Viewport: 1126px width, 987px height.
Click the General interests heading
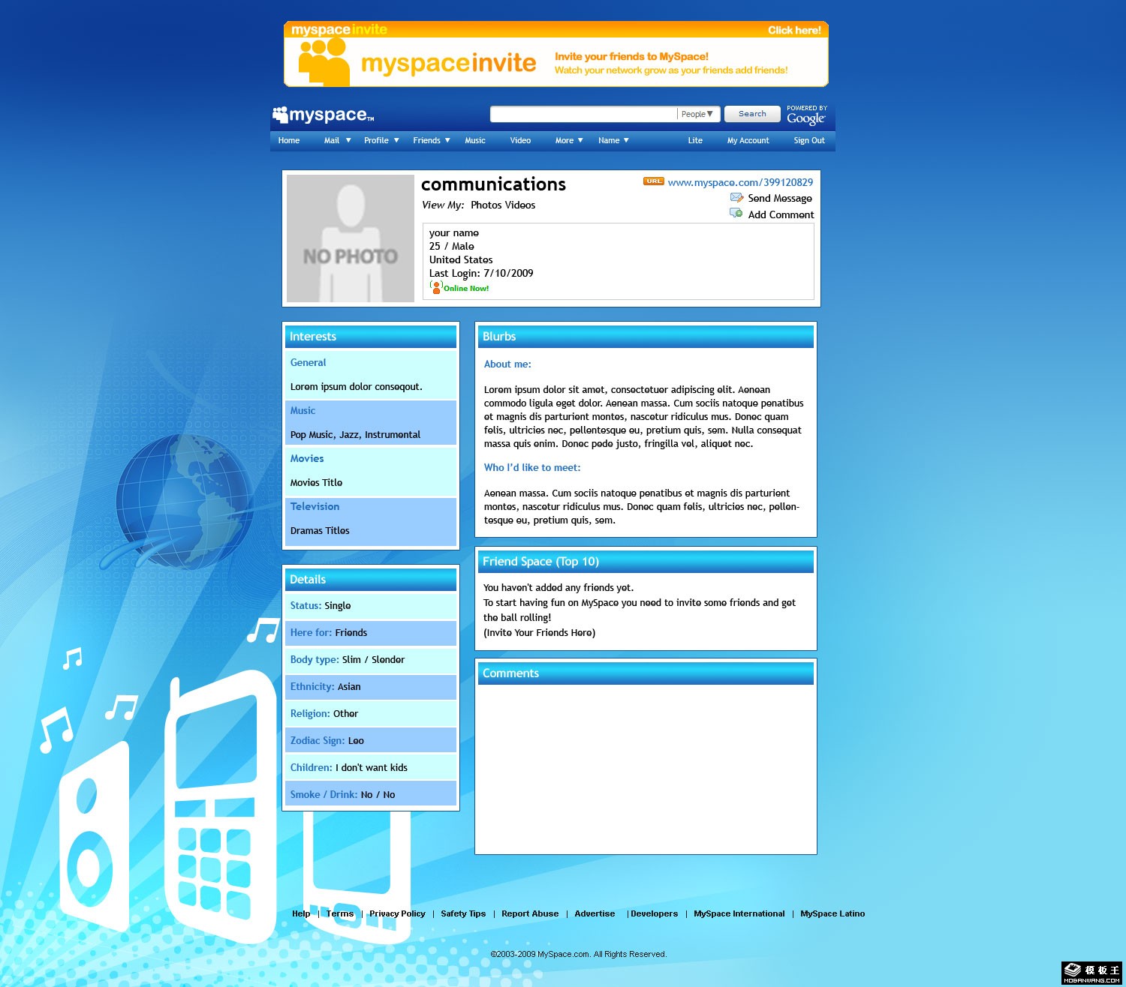coord(308,362)
